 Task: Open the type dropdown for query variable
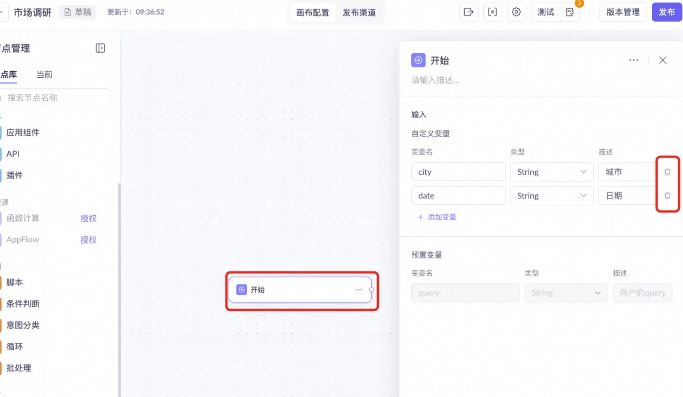click(566, 293)
